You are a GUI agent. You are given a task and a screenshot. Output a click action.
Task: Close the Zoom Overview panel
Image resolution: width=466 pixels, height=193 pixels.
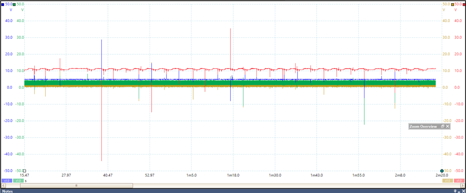coord(447,127)
